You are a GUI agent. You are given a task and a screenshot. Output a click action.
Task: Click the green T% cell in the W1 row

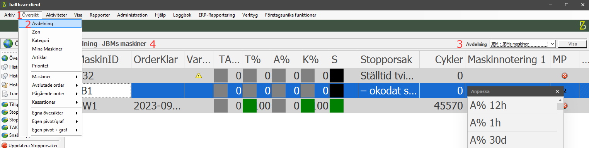[250, 106]
